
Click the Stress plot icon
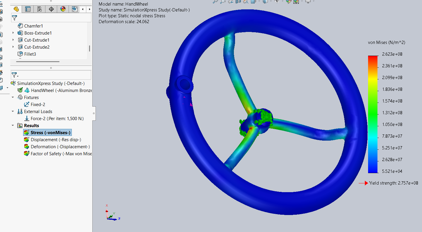[x=27, y=132]
